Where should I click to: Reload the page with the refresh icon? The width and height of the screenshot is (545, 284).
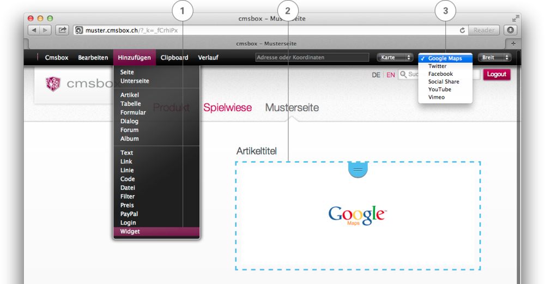[x=462, y=30]
